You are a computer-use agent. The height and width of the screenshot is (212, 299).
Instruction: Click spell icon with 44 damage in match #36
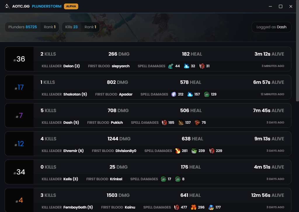tap(171, 66)
